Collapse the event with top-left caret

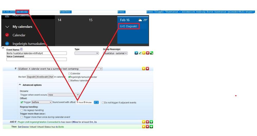tap(3, 48)
